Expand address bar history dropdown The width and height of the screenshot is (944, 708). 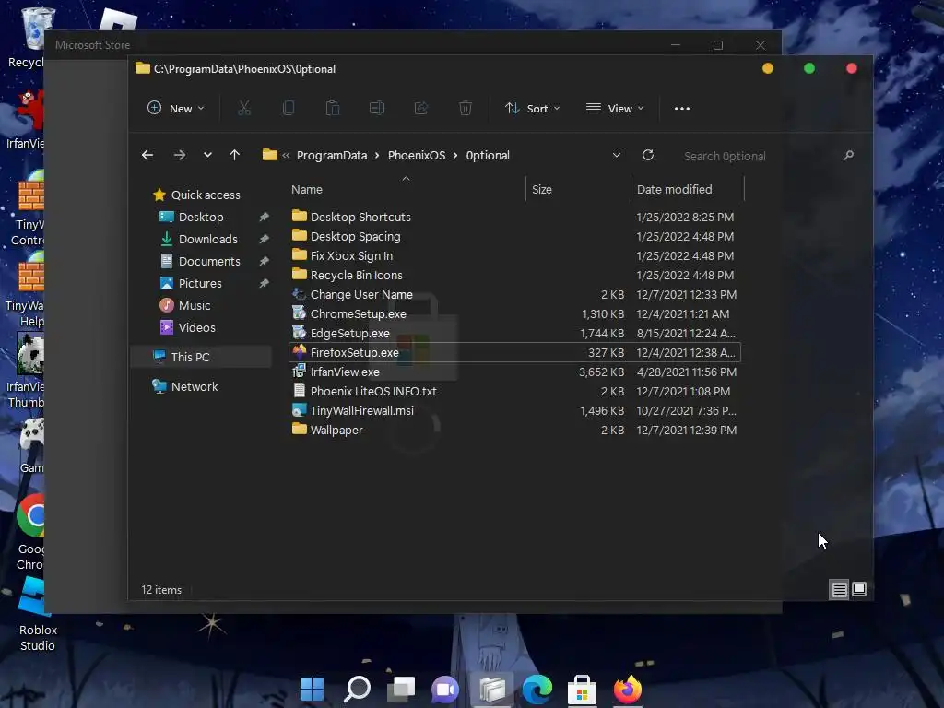[x=617, y=155]
